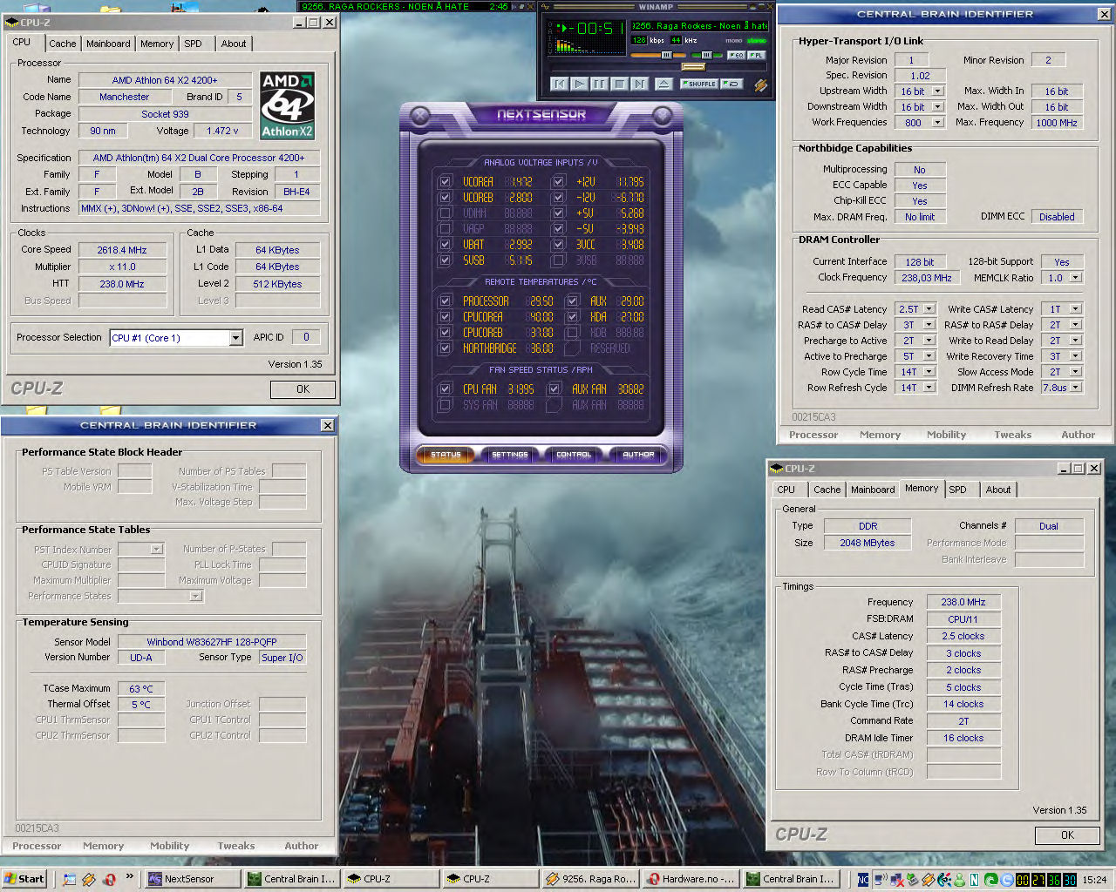Viewport: 1116px width, 892px height.
Task: Click green circular tray icon
Action: (x=990, y=880)
